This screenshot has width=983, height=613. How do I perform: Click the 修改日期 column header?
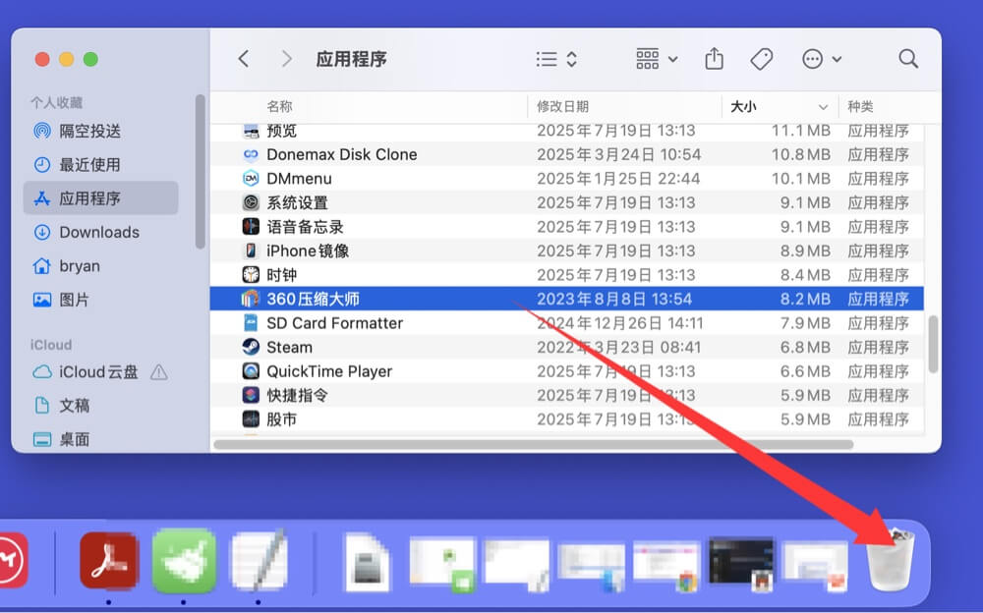tap(564, 106)
